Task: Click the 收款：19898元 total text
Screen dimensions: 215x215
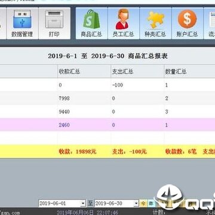Action: (x=78, y=152)
